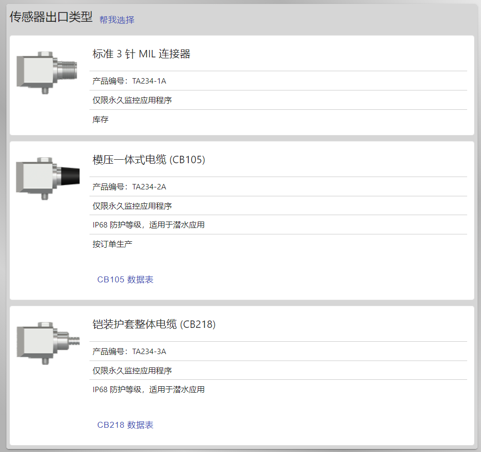Click the 帮我选择 help link
This screenshot has height=452, width=481.
pyautogui.click(x=117, y=20)
